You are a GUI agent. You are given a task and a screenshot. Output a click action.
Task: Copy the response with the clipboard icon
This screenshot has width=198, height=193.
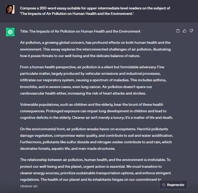(178, 31)
